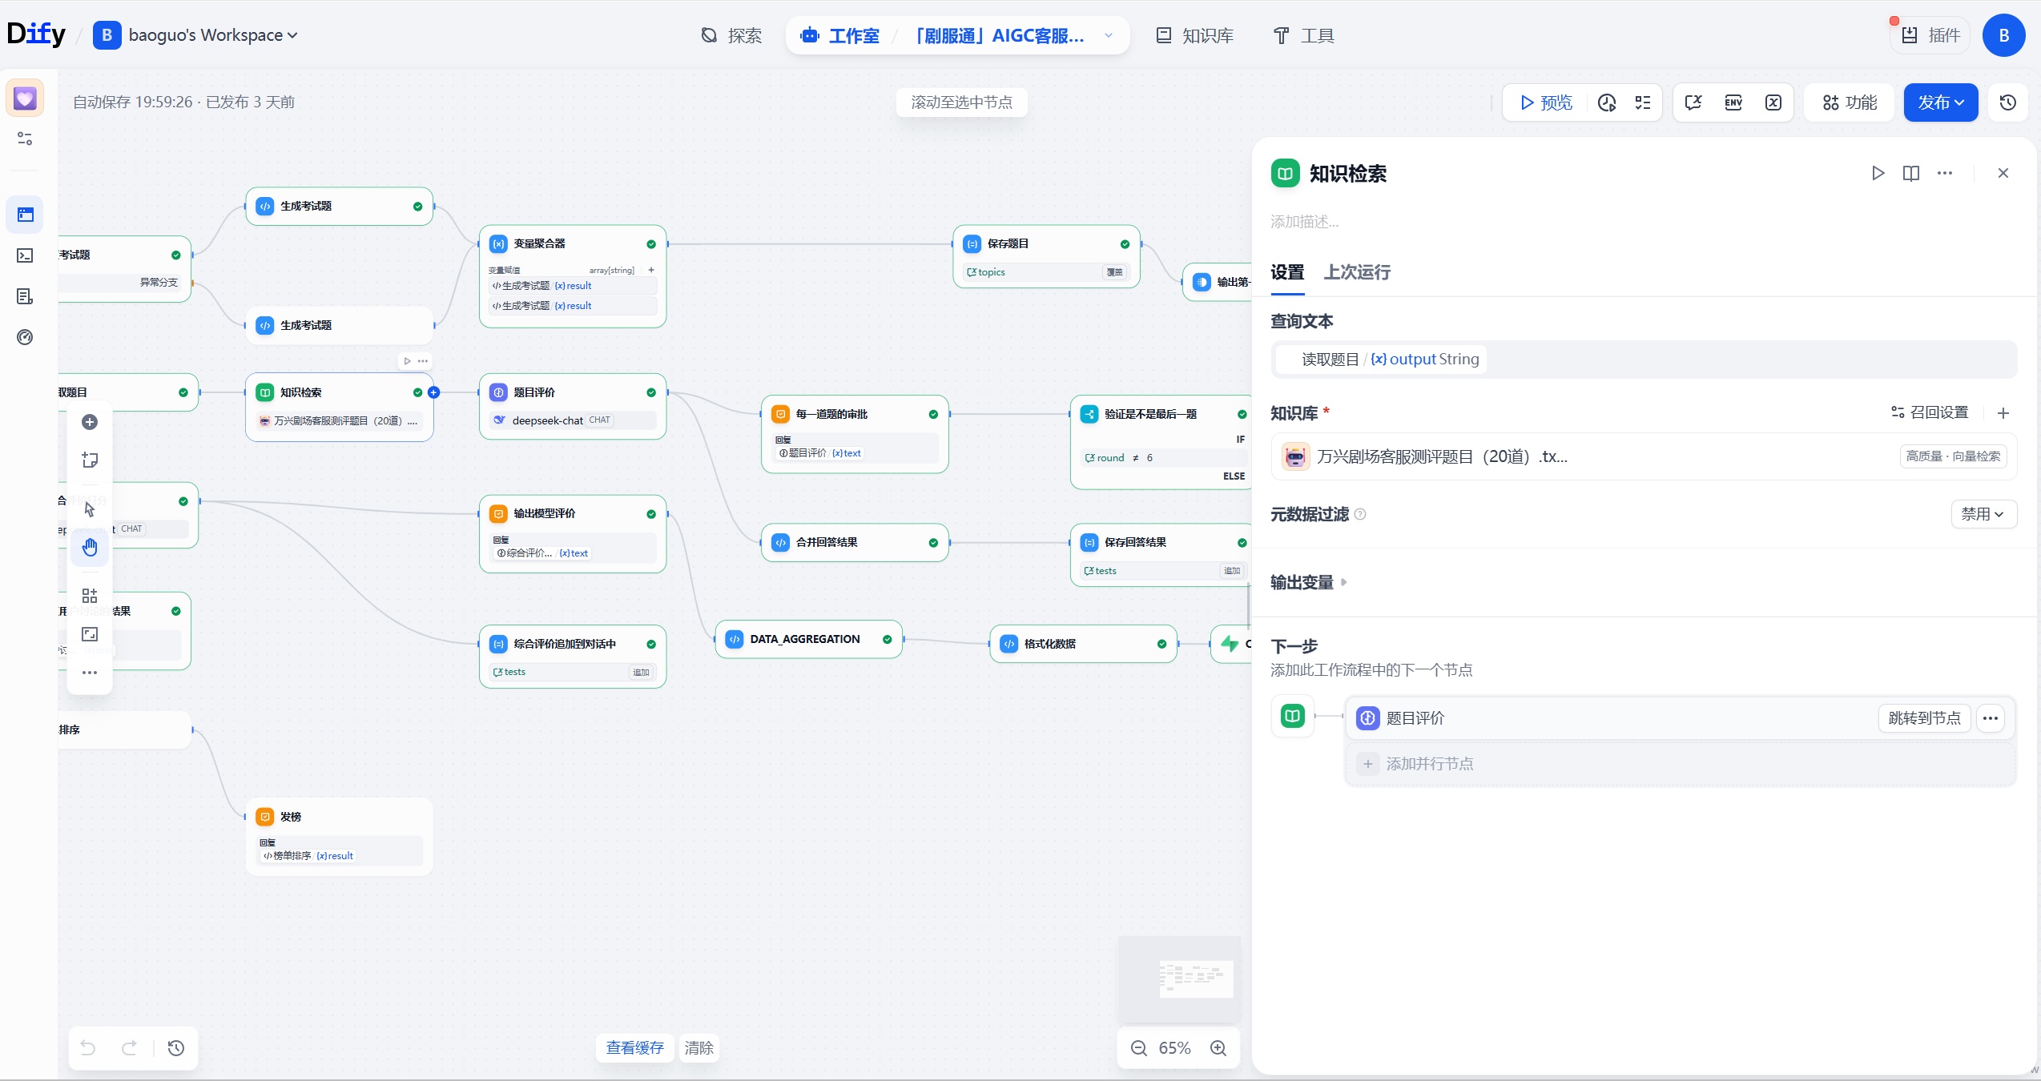
Task: Click the plus icon to add a knowledge base
Action: (2003, 413)
